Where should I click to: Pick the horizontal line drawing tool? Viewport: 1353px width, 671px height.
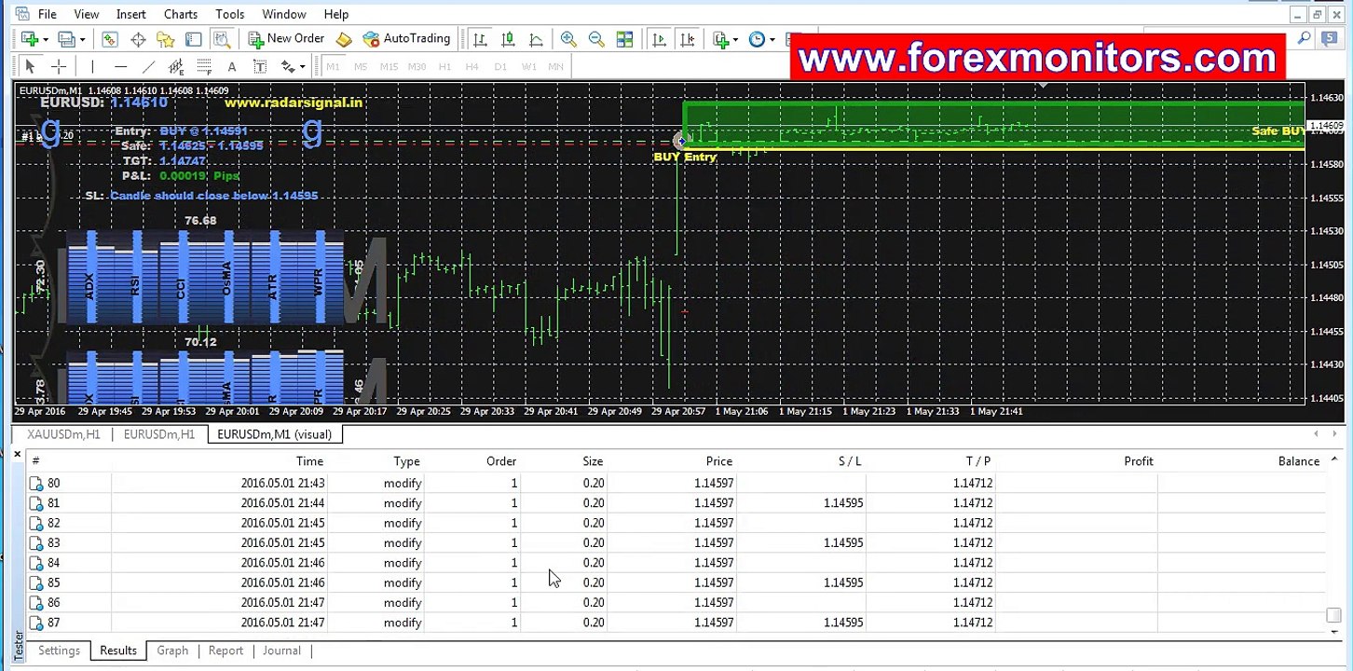point(120,66)
